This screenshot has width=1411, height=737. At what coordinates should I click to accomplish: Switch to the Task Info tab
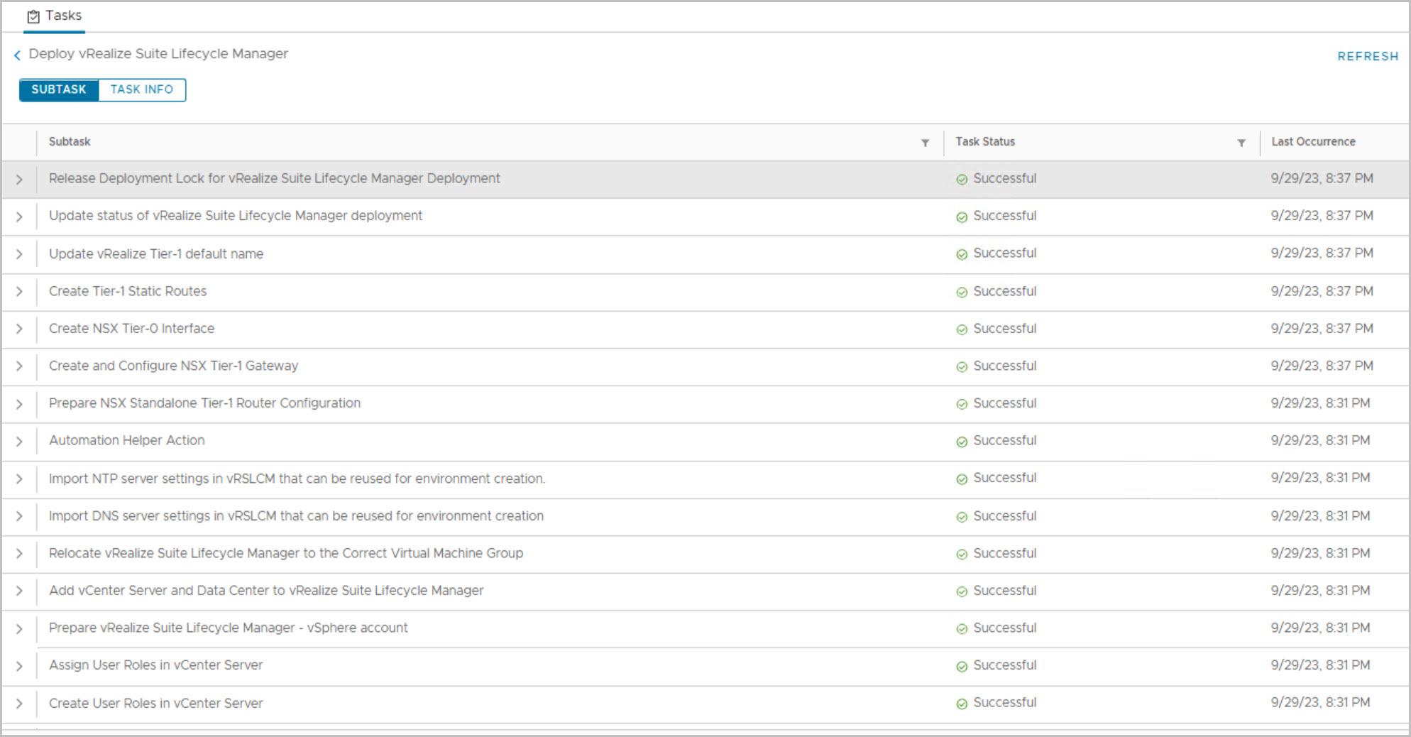(x=141, y=89)
